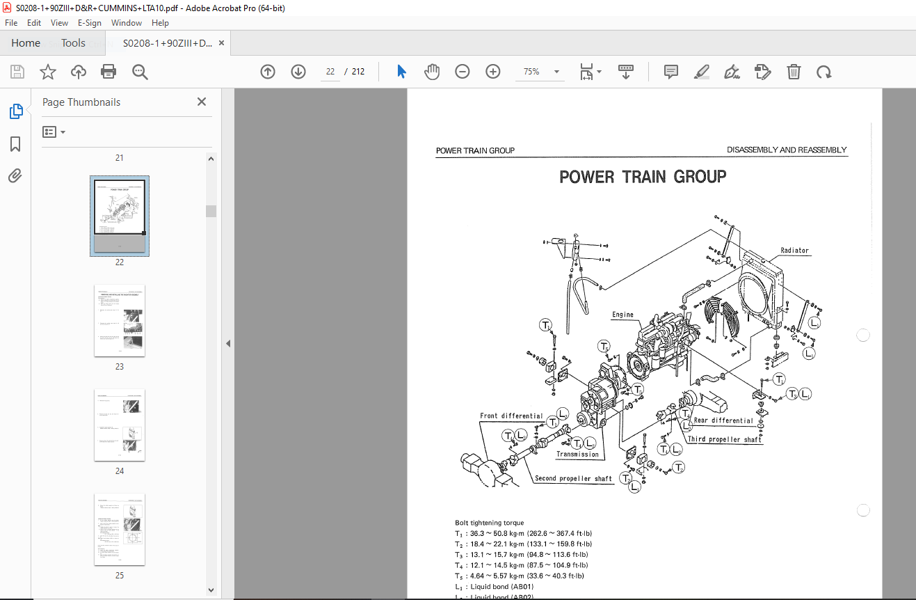
Task: Open the Window menu
Action: click(127, 23)
